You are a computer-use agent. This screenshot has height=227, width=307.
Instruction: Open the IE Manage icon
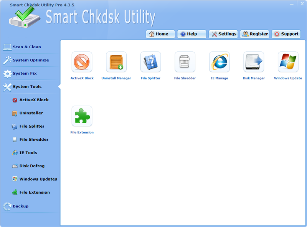(x=219, y=62)
